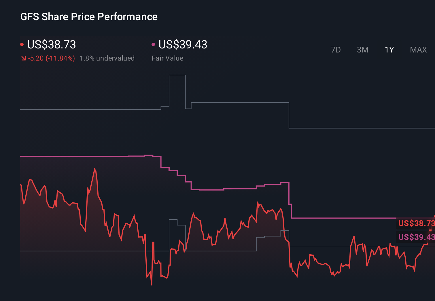Click the lowest dip of the red price line
Image resolution: width=435 pixels, height=301 pixels.
point(152,284)
